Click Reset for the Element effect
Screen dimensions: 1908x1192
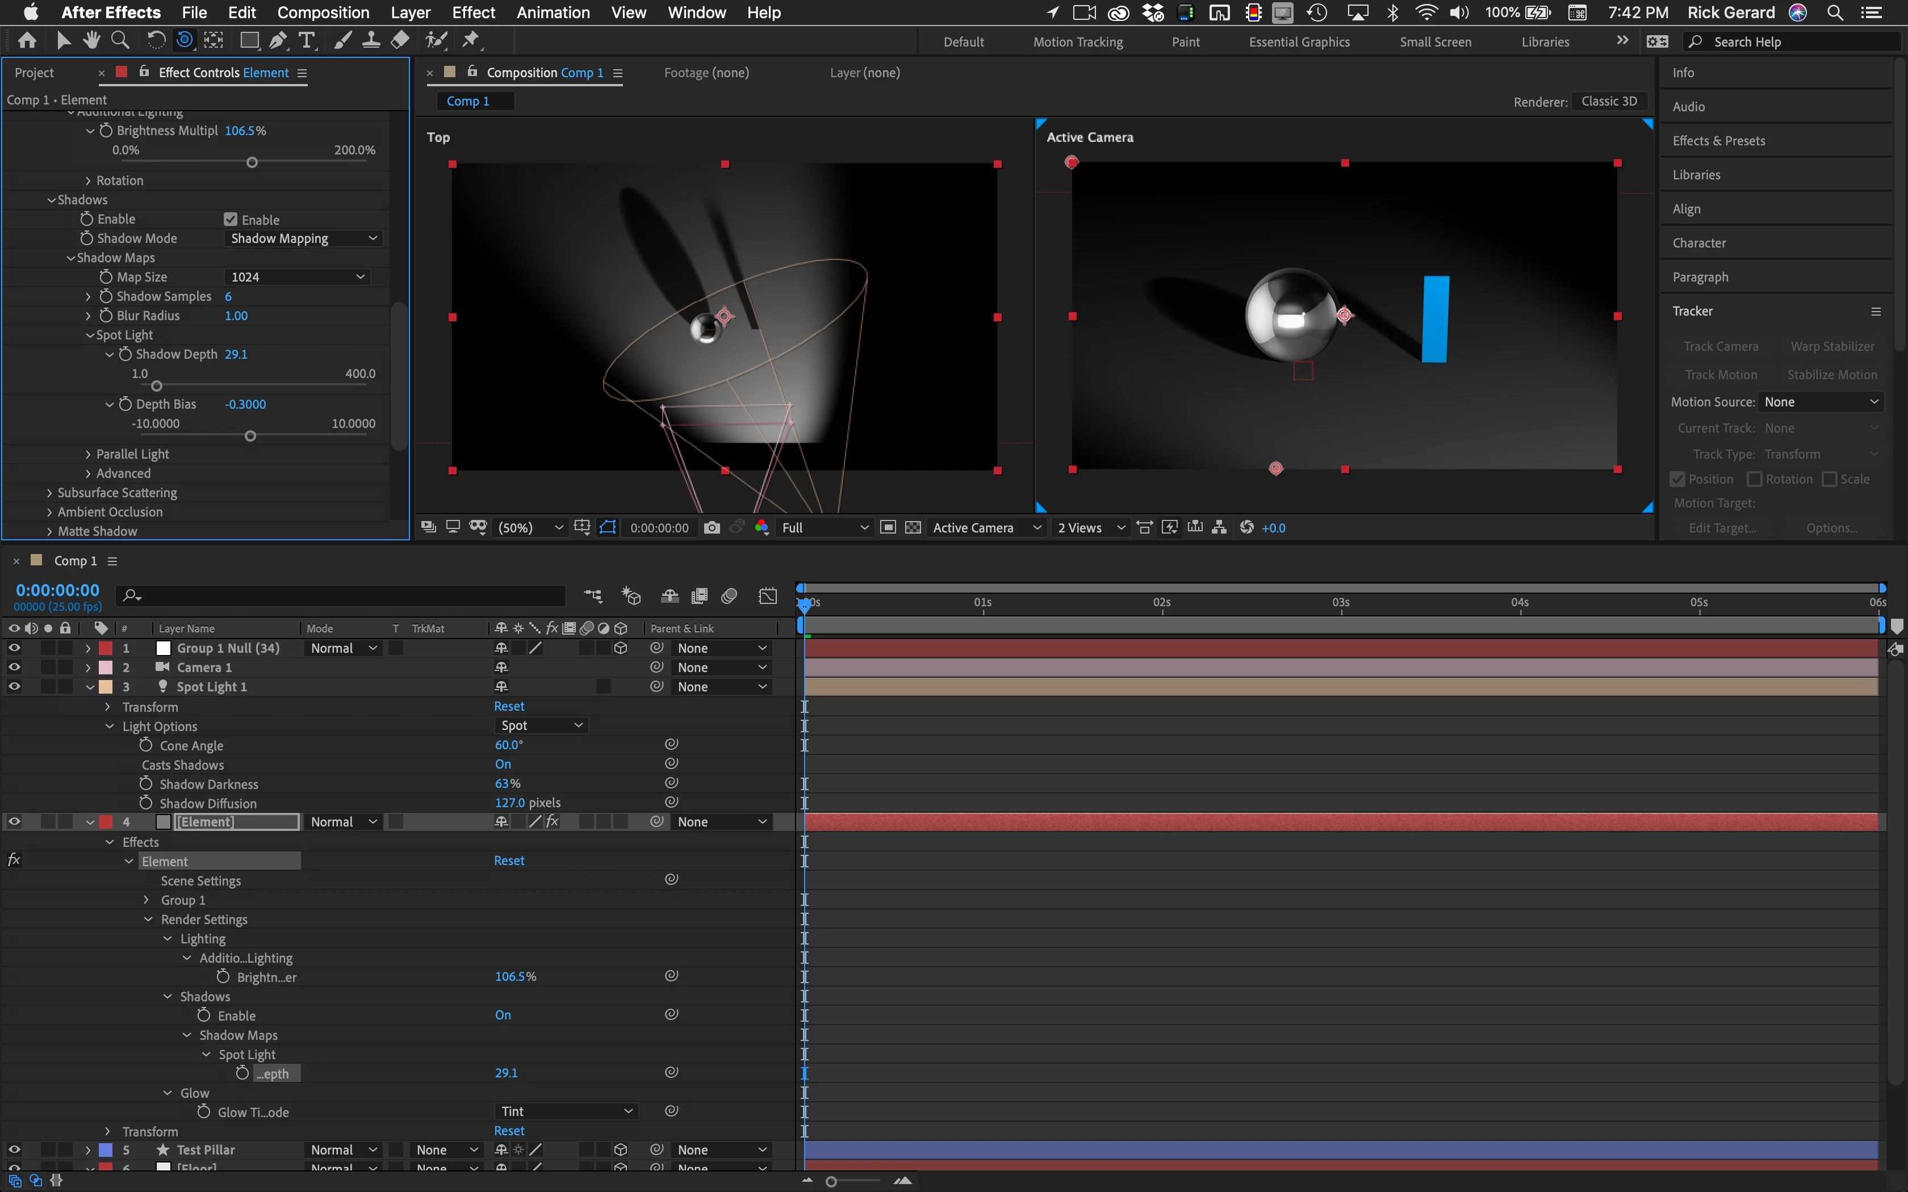(x=509, y=861)
